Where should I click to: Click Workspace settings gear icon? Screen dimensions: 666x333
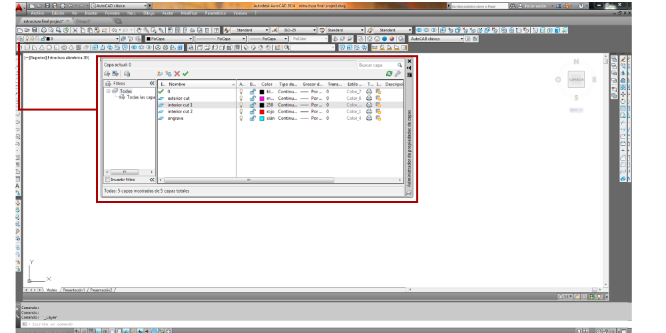pyautogui.click(x=468, y=39)
